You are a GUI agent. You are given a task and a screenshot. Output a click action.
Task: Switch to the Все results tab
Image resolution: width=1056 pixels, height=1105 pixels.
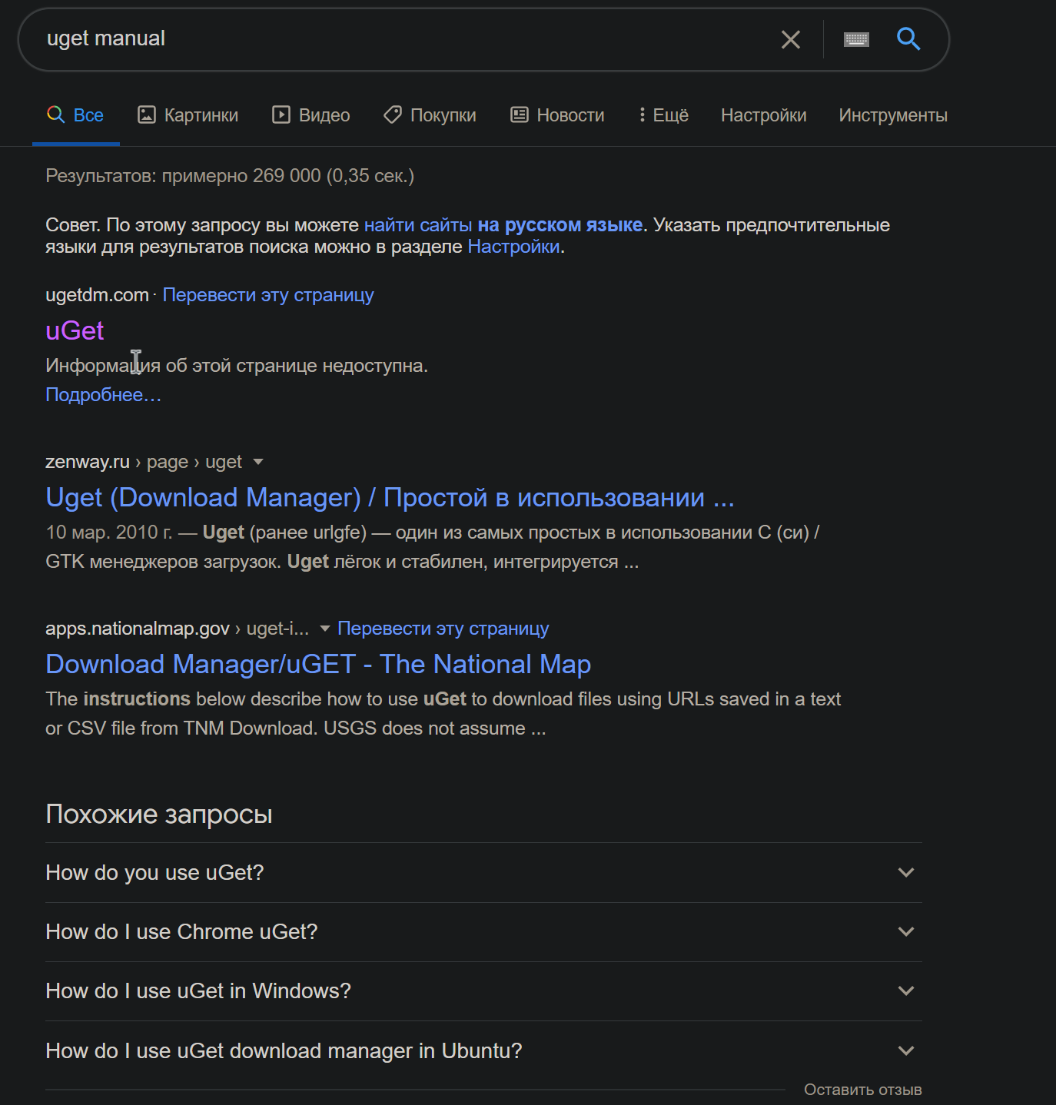[76, 115]
